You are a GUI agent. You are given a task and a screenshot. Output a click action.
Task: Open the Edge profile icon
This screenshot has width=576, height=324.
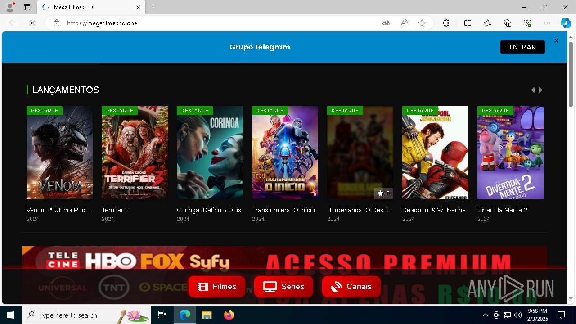pyautogui.click(x=10, y=7)
